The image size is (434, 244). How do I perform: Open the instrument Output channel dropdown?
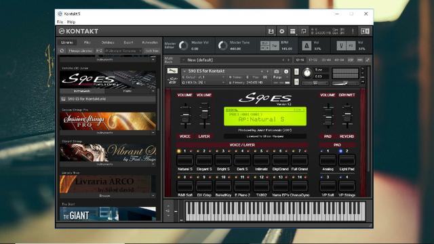click(203, 77)
